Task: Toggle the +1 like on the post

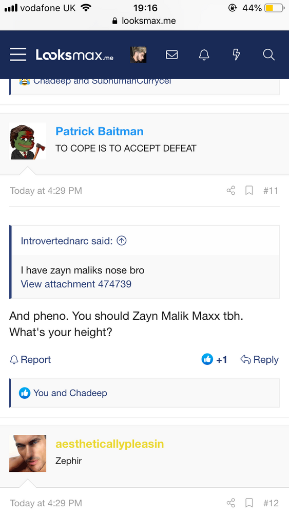Action: click(x=215, y=360)
